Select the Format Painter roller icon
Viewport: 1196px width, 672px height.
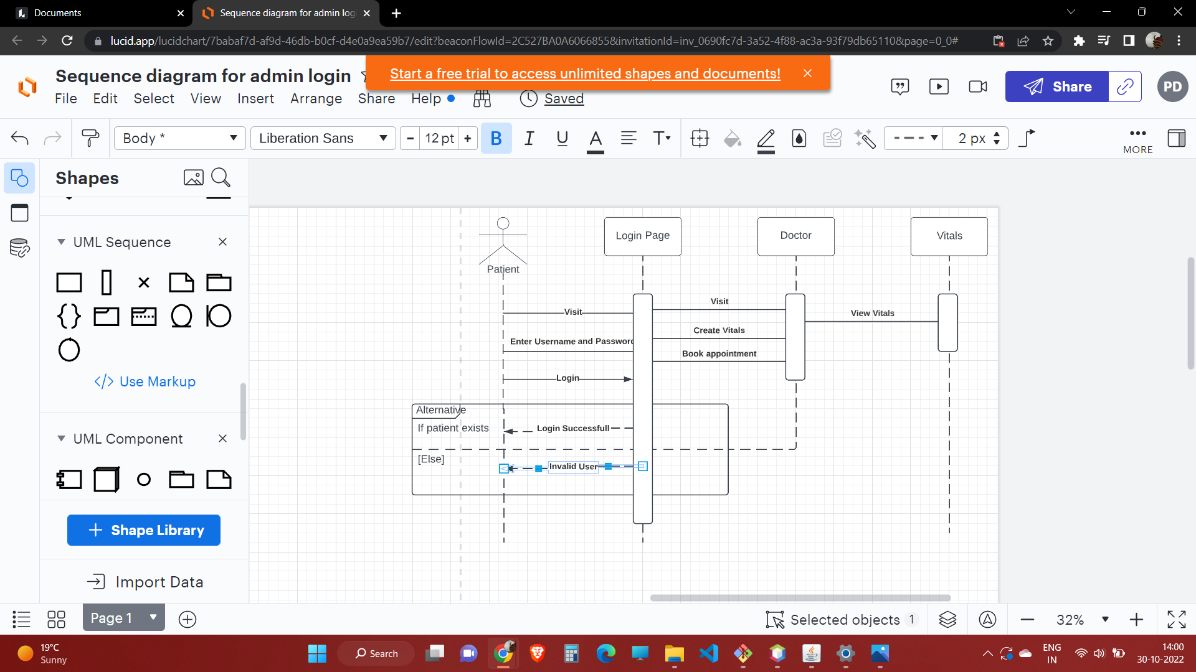(90, 138)
